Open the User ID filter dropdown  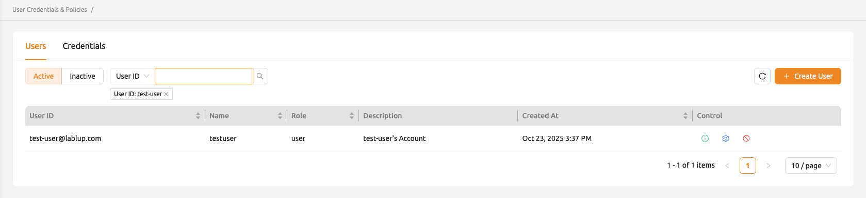[132, 76]
